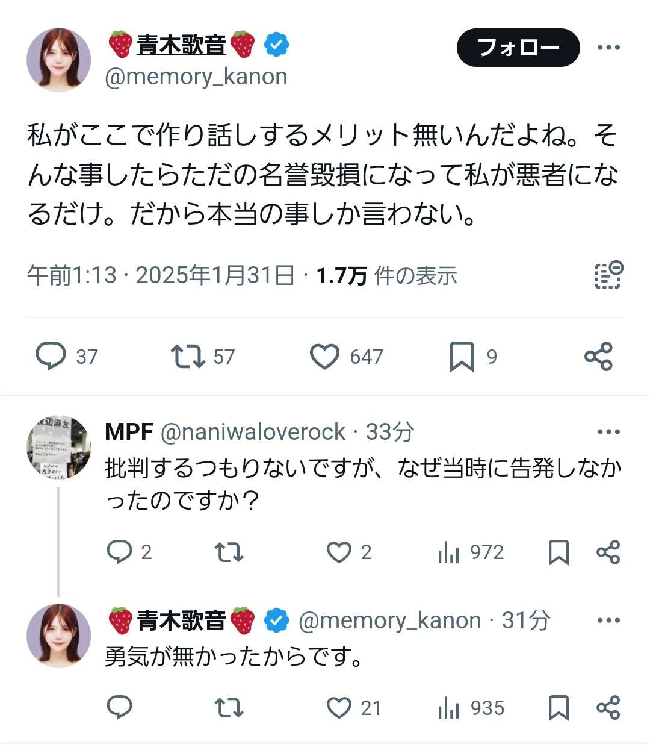Repost MPF's comment

pos(229,552)
